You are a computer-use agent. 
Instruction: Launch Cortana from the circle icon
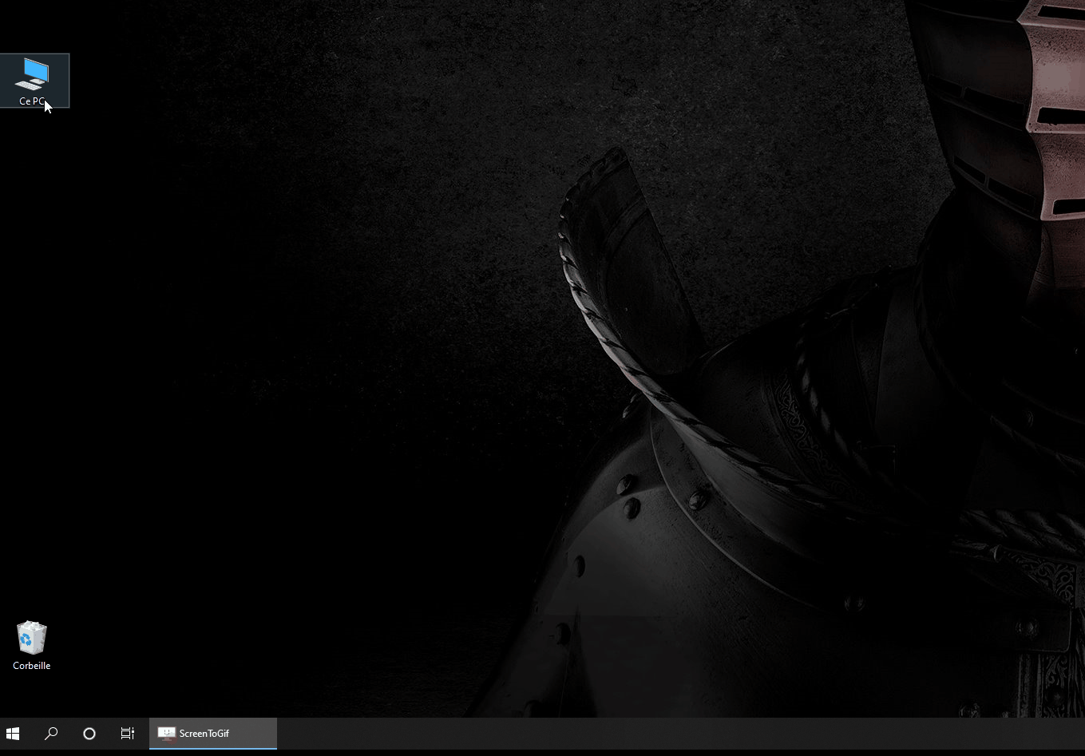89,733
